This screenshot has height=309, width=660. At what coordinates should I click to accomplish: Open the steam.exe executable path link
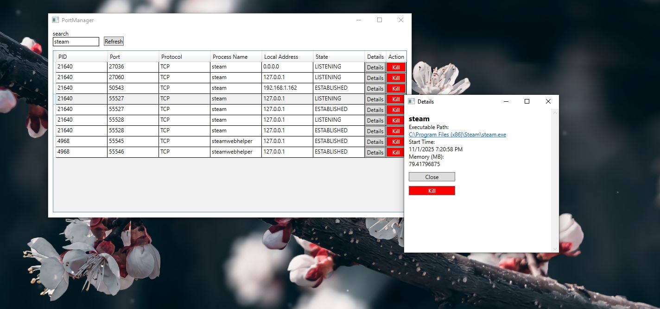pos(457,135)
